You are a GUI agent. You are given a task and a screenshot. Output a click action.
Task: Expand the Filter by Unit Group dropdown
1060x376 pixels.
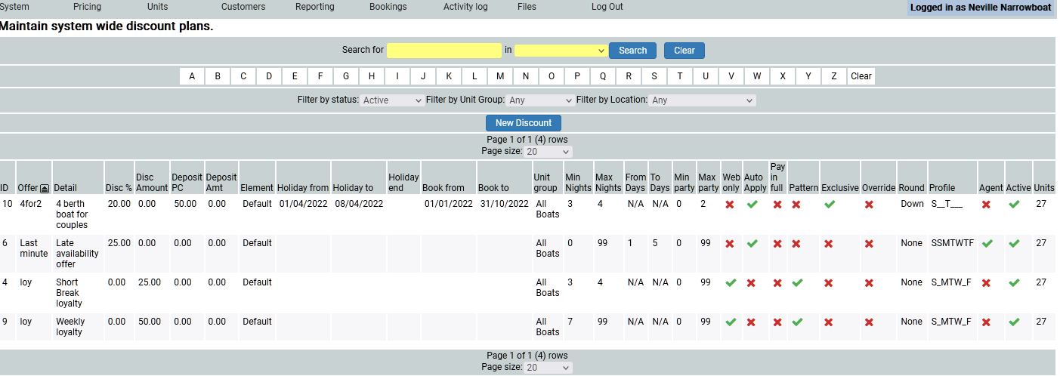(540, 100)
